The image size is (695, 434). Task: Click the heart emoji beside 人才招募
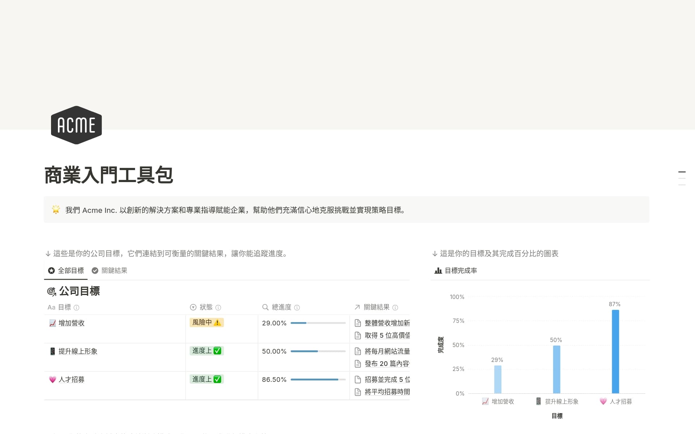coord(52,380)
